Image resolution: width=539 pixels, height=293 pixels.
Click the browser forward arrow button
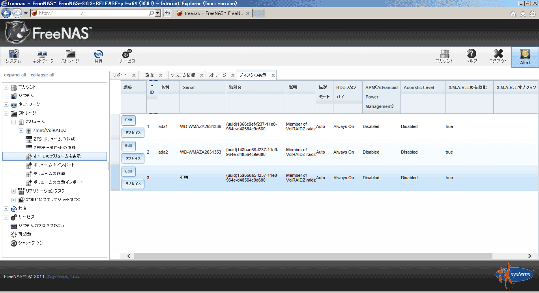(17, 13)
